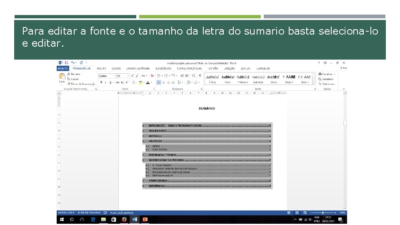The image size is (400, 225).
Task: Open the DESIGN ribbon tab
Action: (116, 68)
